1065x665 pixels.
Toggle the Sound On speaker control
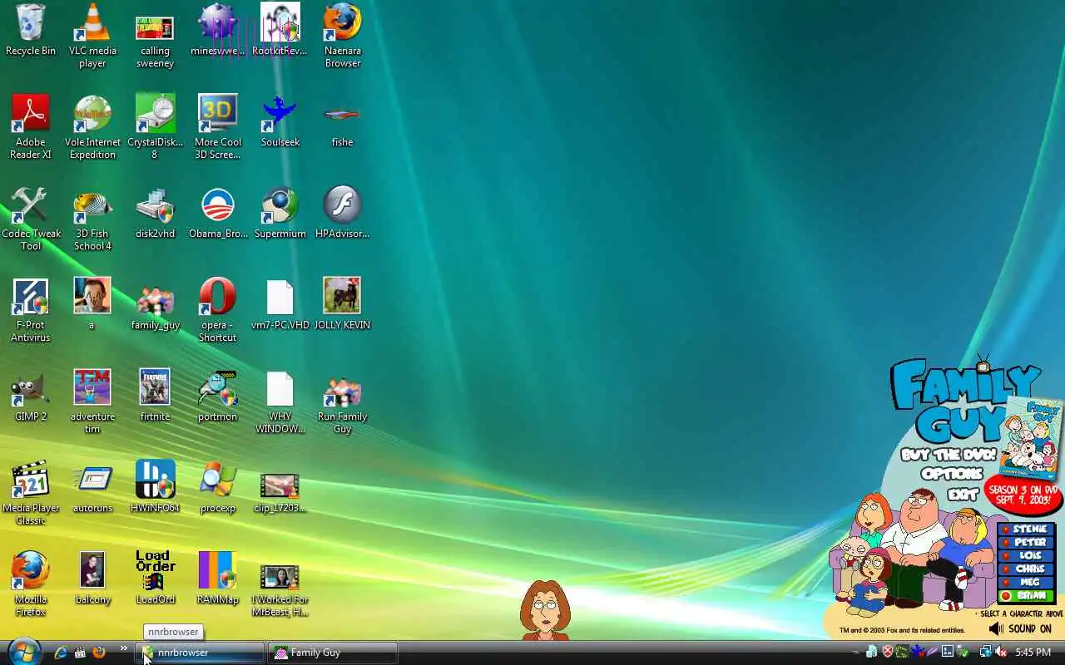1020,629
